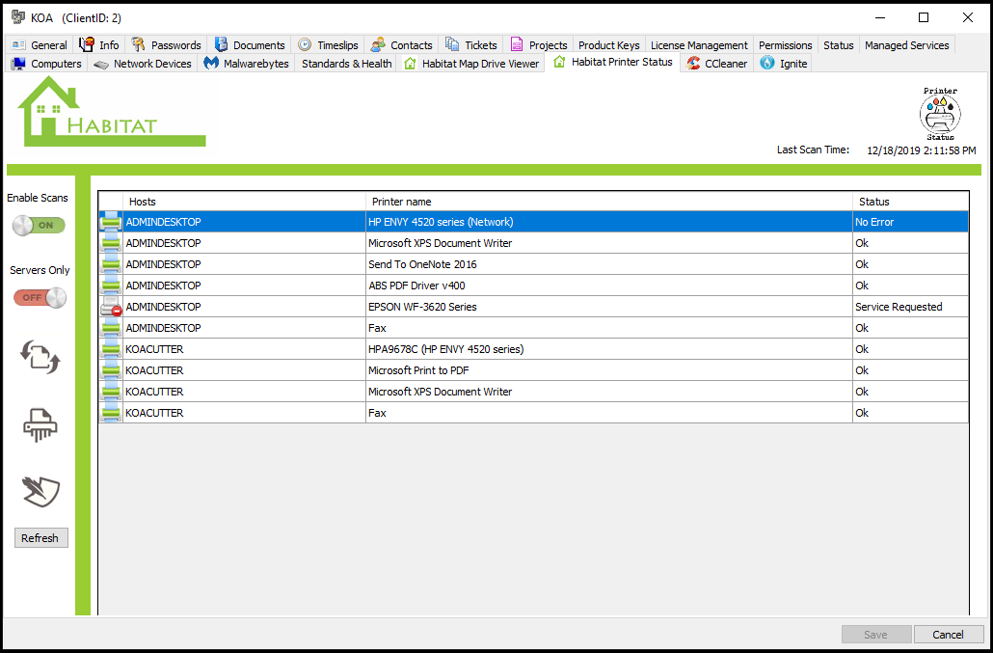Open the Habitat Map Drive Viewer tab
The width and height of the screenshot is (993, 653).
coord(470,64)
